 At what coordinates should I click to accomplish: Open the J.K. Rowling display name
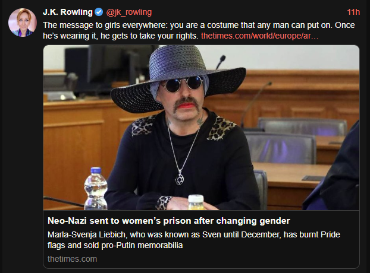[x=68, y=12]
